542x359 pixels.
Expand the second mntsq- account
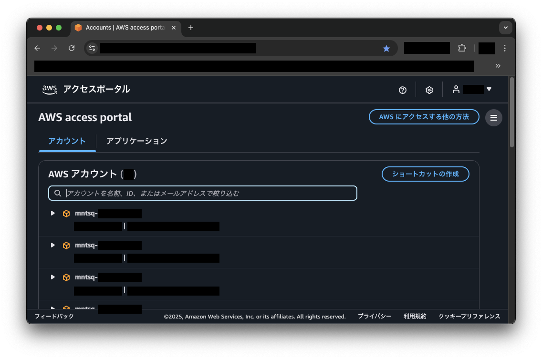[x=53, y=245]
